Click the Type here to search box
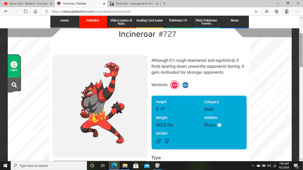The width and height of the screenshot is (303, 170). tap(49, 166)
